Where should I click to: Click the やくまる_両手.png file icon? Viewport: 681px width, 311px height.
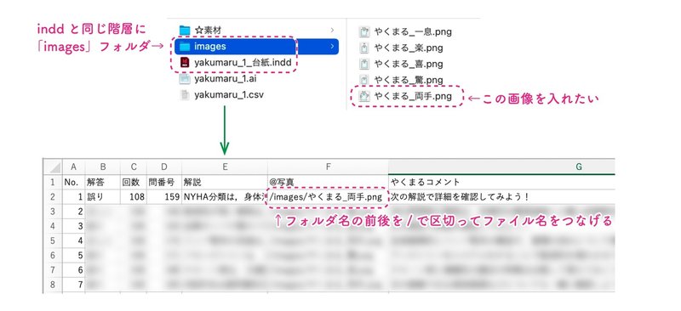click(364, 96)
